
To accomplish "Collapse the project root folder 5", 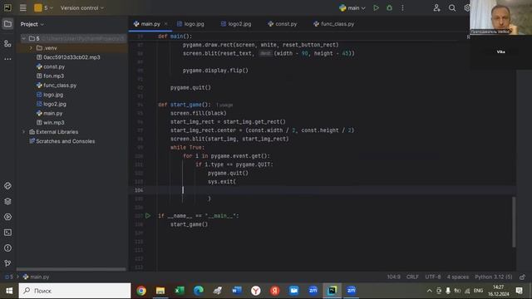I will 23,39.
